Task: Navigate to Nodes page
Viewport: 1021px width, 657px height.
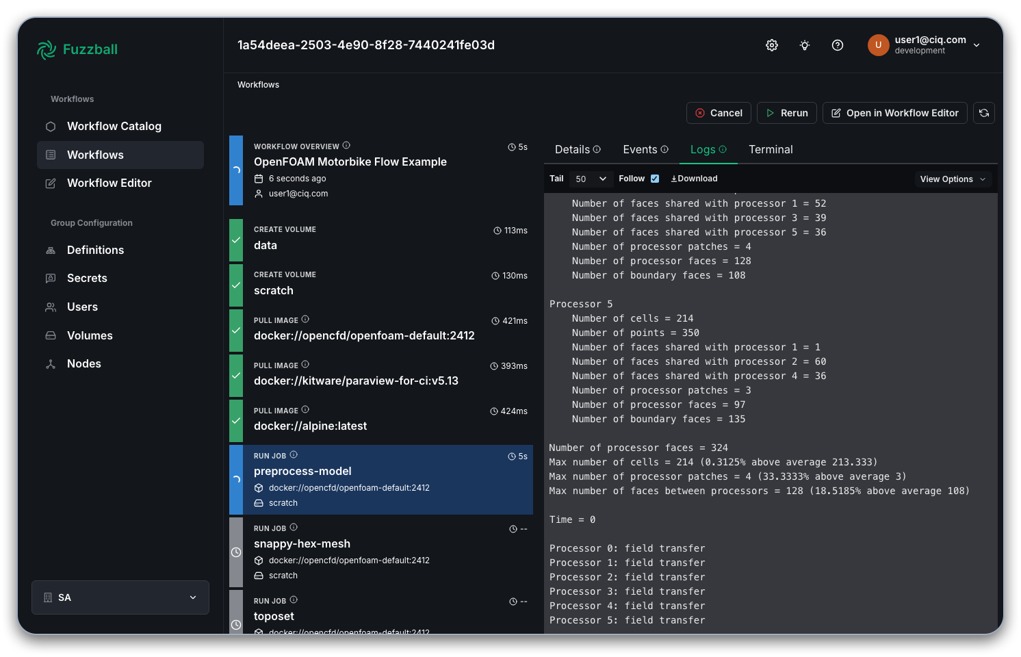Action: (x=120, y=364)
